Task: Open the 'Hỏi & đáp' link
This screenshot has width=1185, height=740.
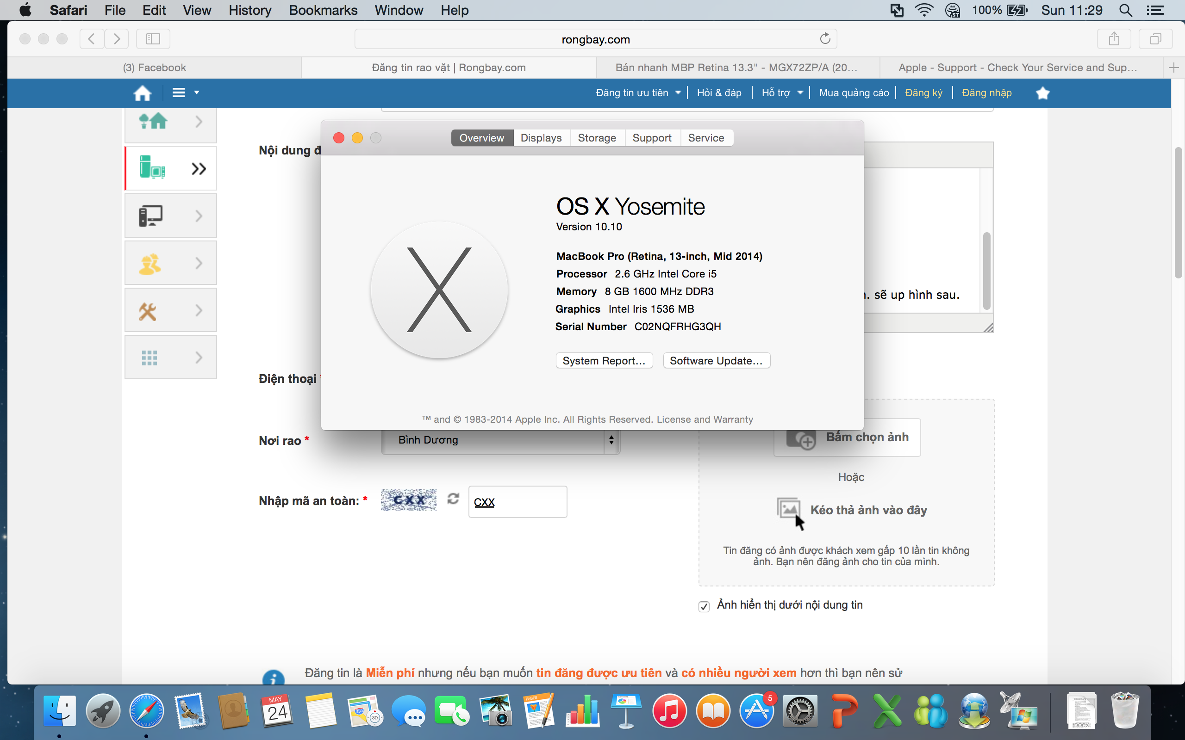Action: pyautogui.click(x=719, y=92)
